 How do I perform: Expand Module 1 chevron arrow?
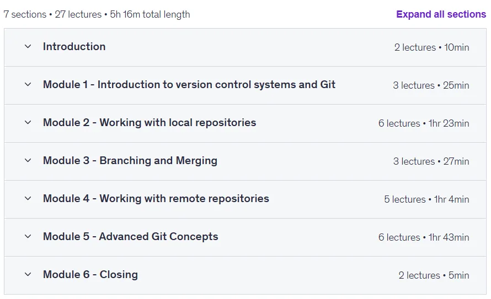pos(28,84)
